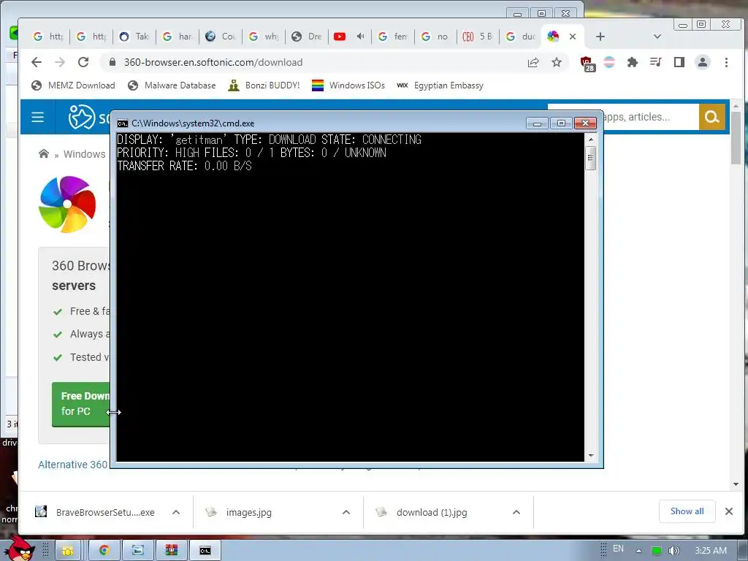Open the Alternative 360 link
Screen dimensions: 748x561
tap(73, 465)
